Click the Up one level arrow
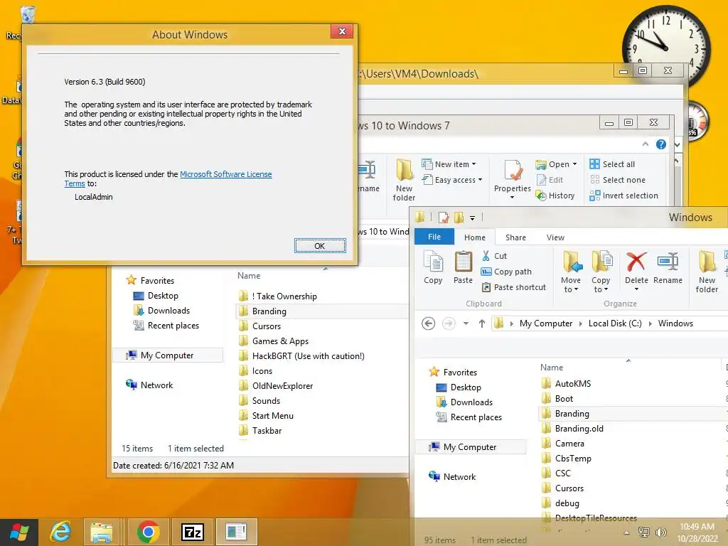The image size is (728, 546). [482, 323]
